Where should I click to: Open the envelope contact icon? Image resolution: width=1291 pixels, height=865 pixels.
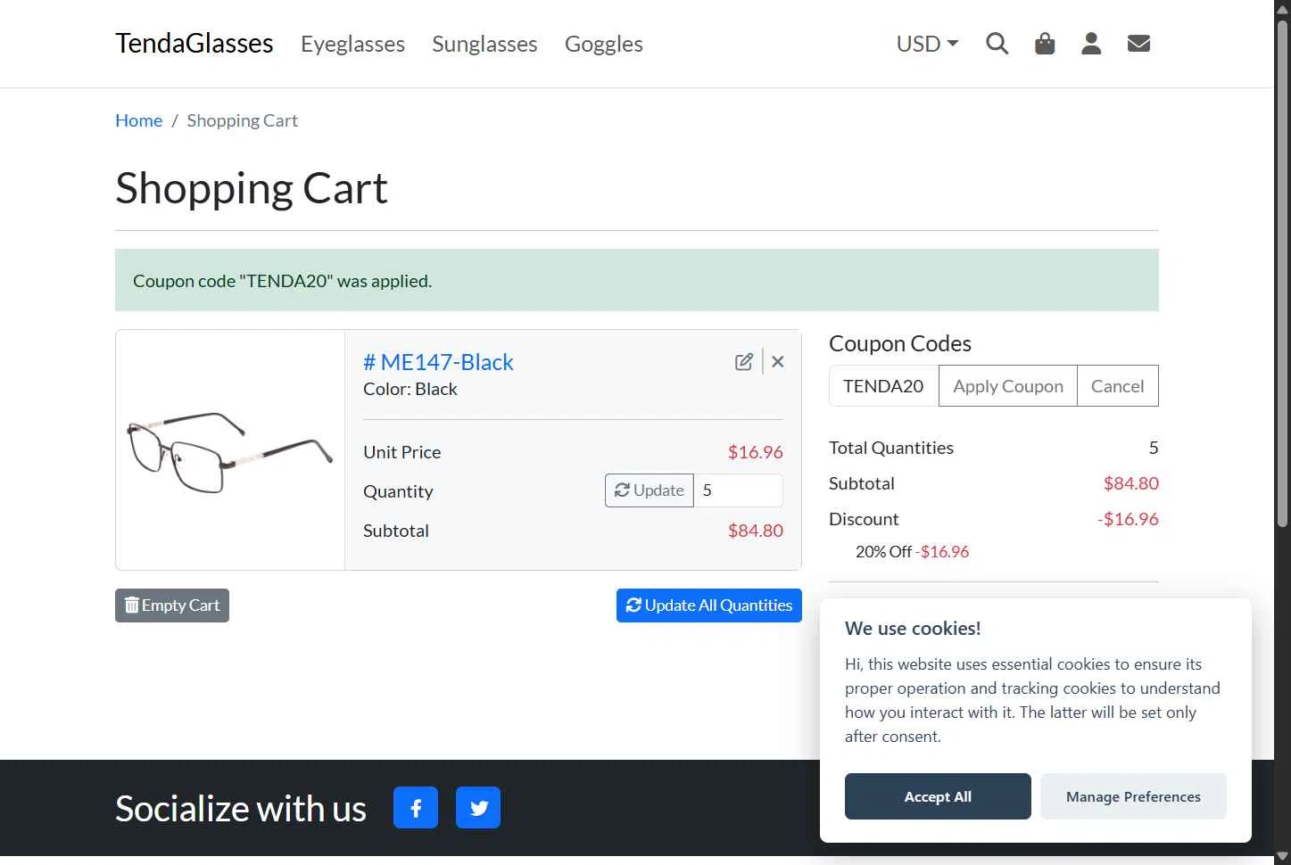(x=1138, y=44)
